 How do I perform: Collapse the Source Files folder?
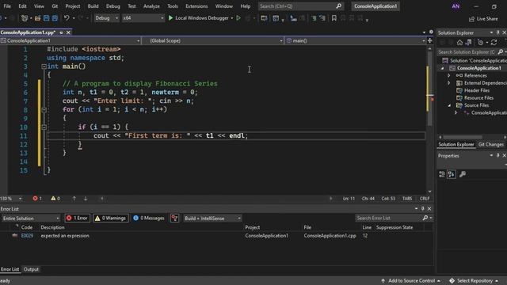point(449,105)
